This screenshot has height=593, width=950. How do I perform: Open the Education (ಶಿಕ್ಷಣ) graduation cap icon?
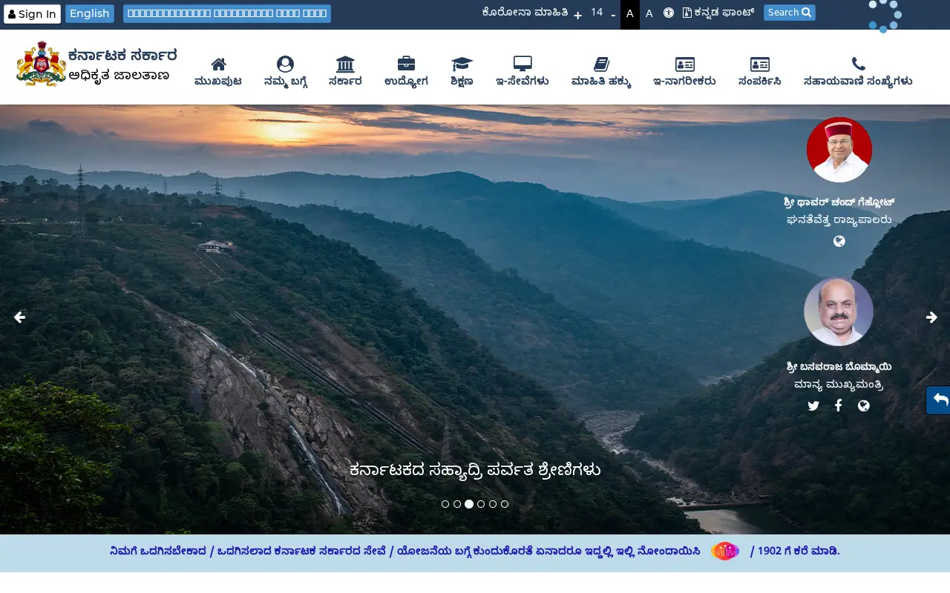[x=462, y=64]
